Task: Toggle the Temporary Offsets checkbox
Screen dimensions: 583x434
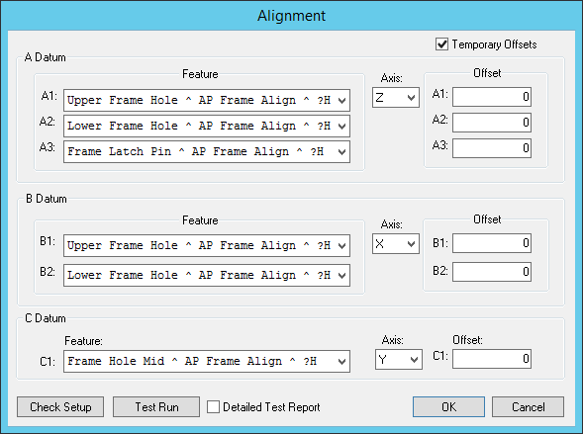Action: click(x=441, y=44)
